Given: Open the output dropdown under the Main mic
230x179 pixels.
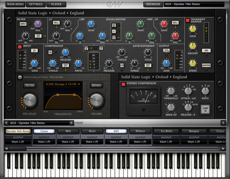Looking at the screenshot, I should click(92, 142).
